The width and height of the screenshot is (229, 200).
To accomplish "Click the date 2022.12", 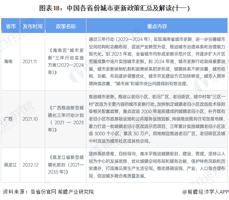I will point(31,165).
